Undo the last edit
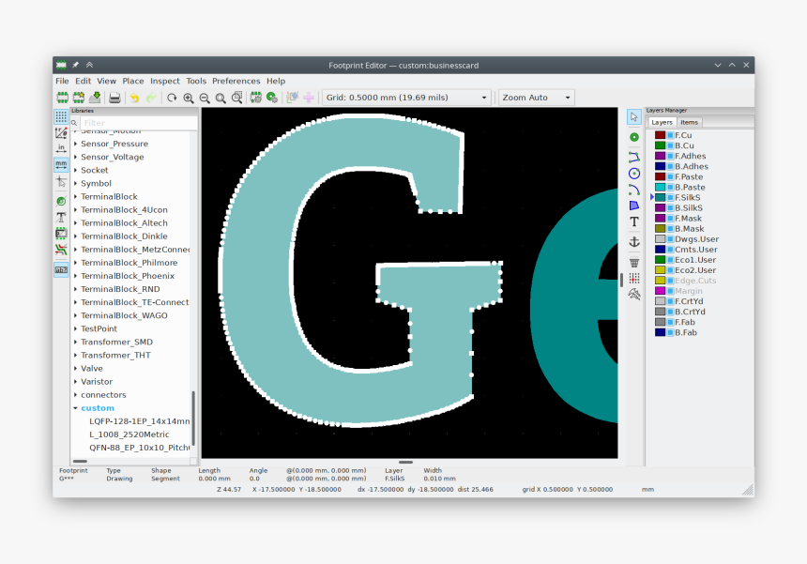 click(x=134, y=98)
